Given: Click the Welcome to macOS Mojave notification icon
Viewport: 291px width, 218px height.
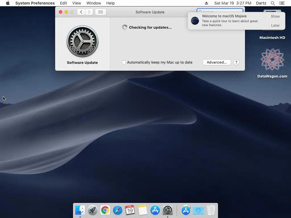Looking at the screenshot, I should 195,20.
